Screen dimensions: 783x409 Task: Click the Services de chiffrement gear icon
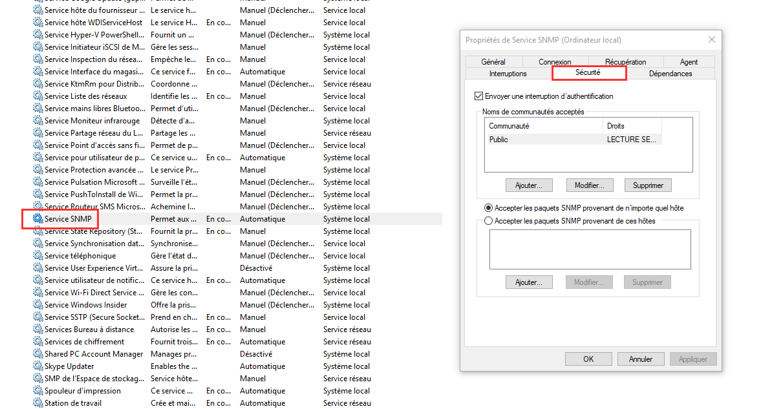point(38,342)
